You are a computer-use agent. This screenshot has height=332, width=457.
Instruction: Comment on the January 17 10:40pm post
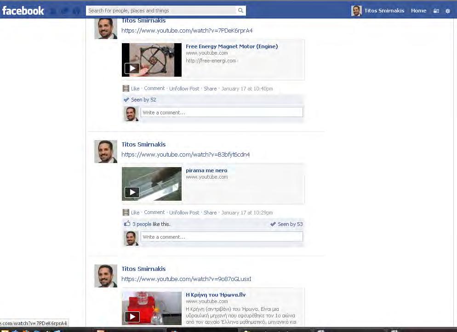tap(154, 88)
